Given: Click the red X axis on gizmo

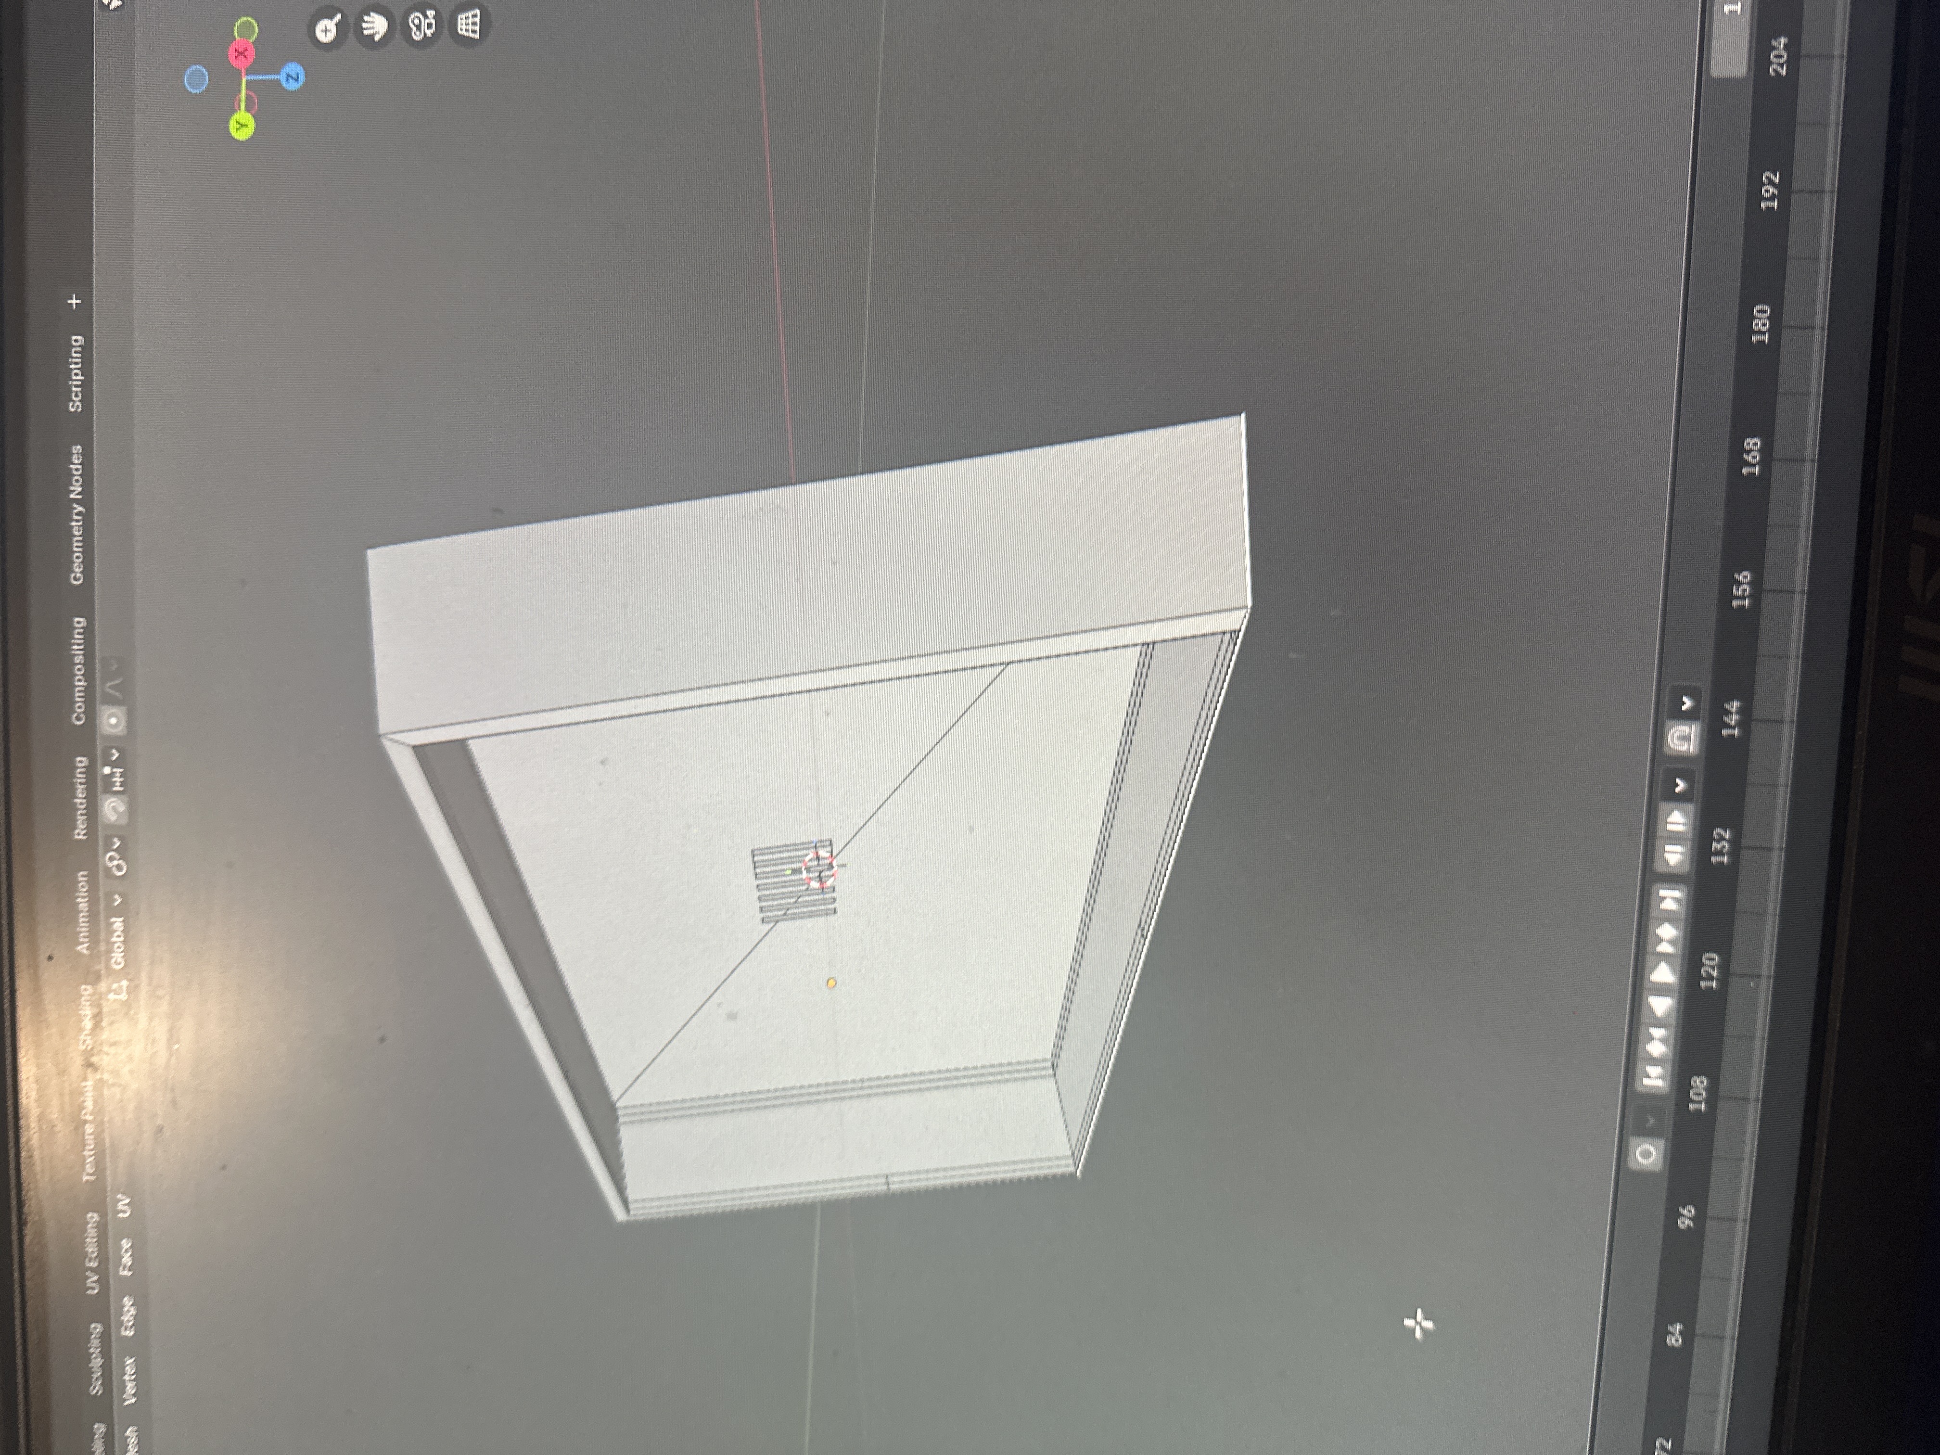Looking at the screenshot, I should coord(241,54).
